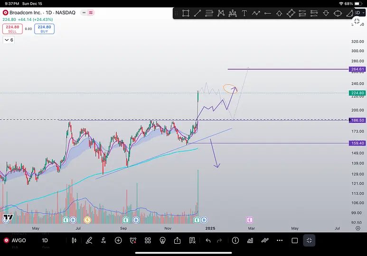Tap the battery 68% status indicator
Screen dimensions: 367x256
[353, 4]
